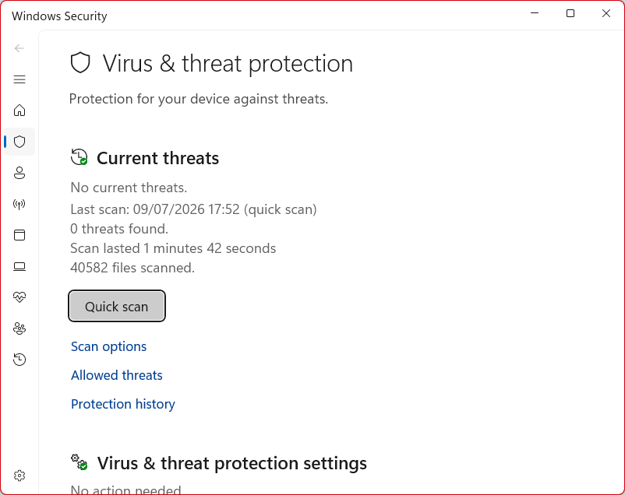Open Family options icon in sidebar
Image resolution: width=625 pixels, height=495 pixels.
(x=19, y=328)
